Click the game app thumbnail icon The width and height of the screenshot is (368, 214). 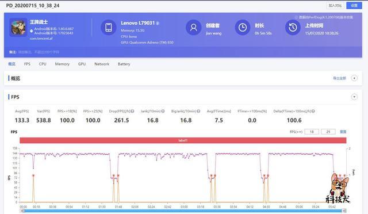click(x=18, y=27)
